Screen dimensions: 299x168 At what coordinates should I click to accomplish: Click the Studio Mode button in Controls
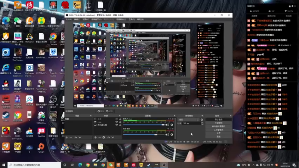tap(219, 130)
